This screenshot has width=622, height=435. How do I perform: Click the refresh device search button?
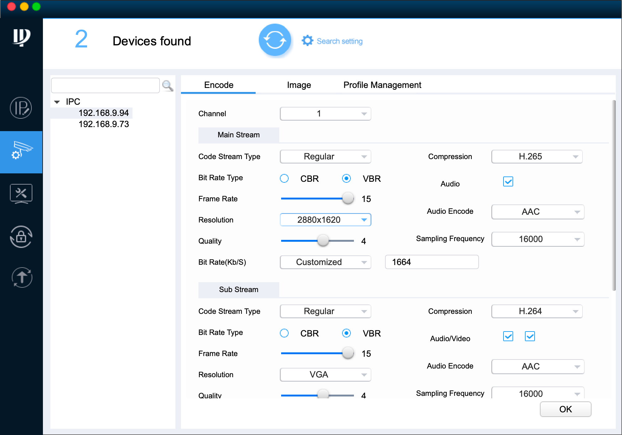click(275, 40)
